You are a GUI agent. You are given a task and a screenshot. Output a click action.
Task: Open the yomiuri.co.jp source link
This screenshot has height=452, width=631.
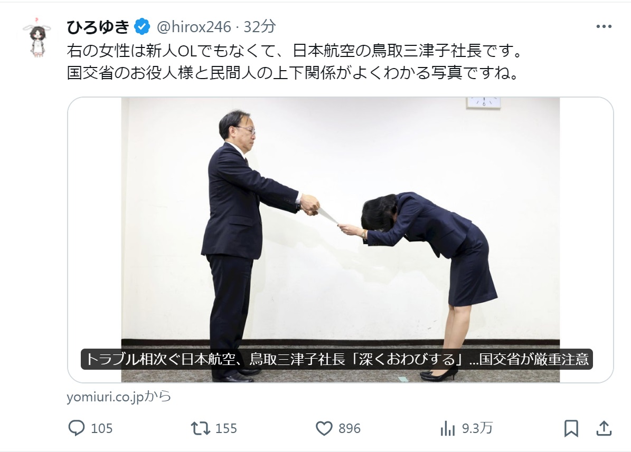point(119,397)
